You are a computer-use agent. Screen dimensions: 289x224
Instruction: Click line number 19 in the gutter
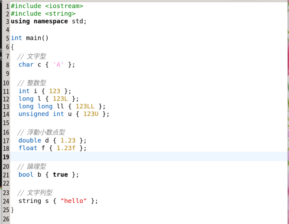pyautogui.click(x=6, y=157)
